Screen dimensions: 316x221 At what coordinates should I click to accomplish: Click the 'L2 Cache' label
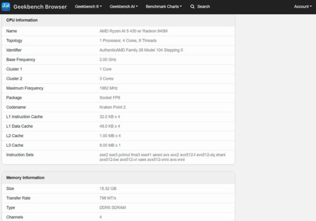tap(15, 136)
